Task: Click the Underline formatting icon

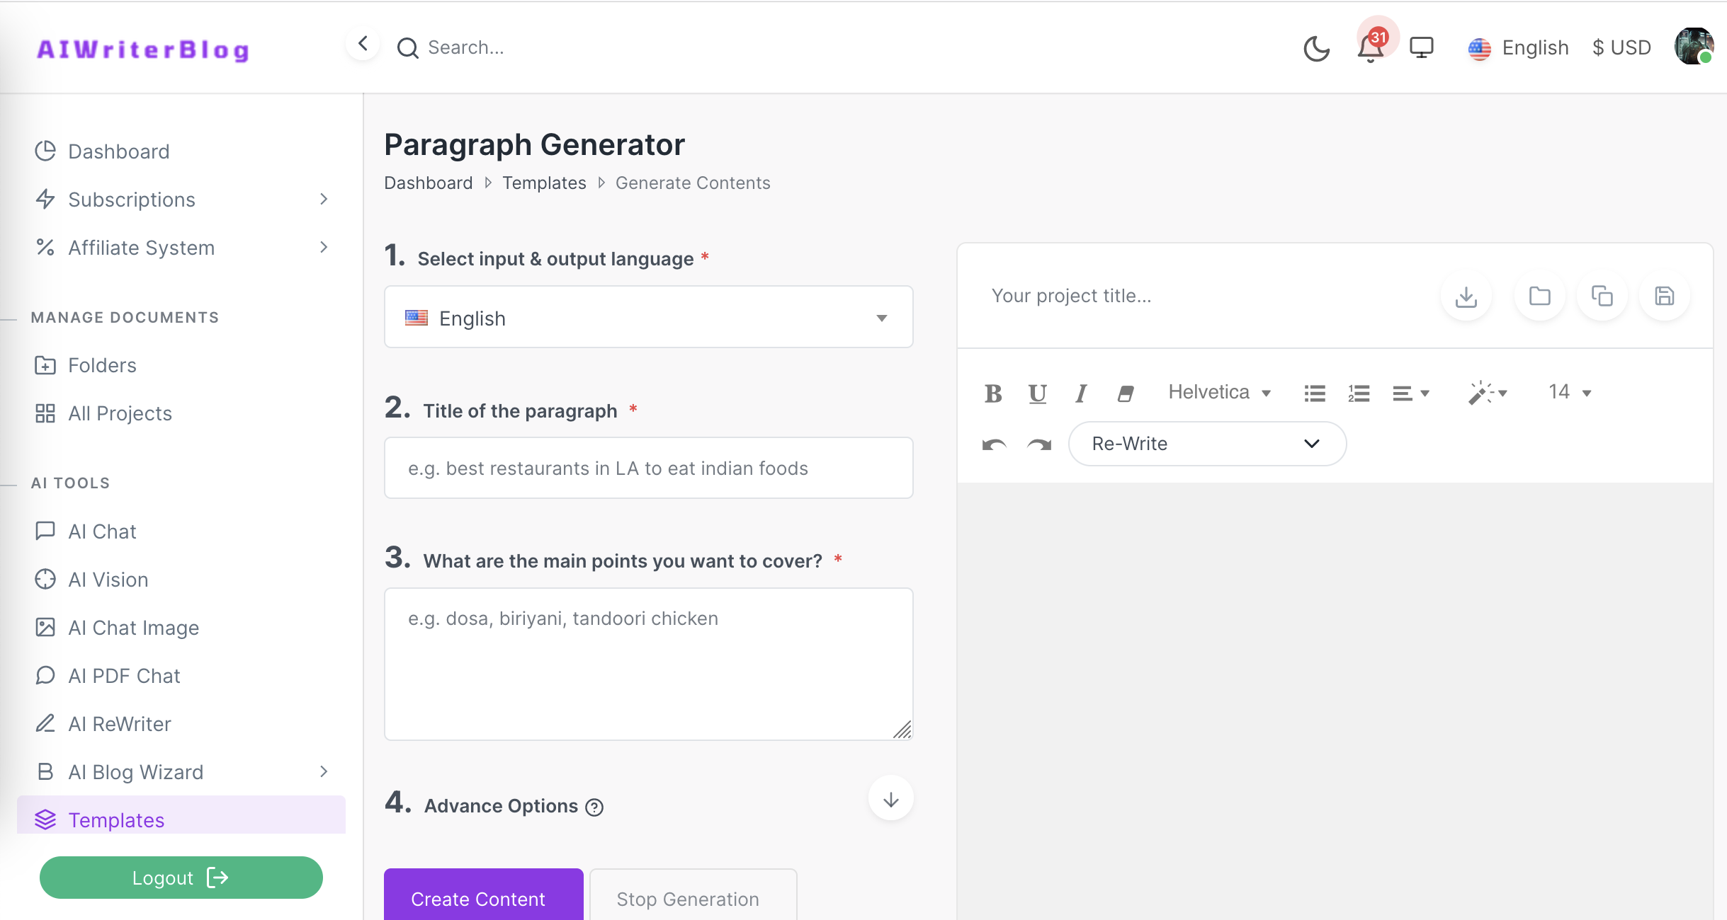Action: click(x=1036, y=391)
